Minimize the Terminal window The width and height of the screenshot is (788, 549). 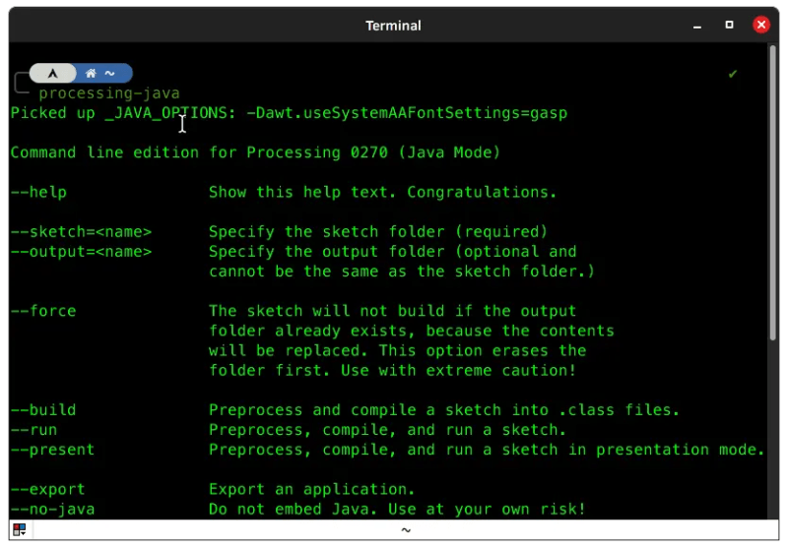[x=697, y=26]
